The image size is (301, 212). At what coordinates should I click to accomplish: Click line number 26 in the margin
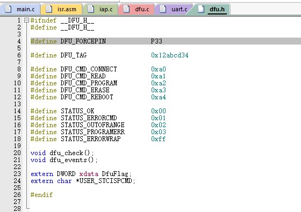[x=17, y=195]
